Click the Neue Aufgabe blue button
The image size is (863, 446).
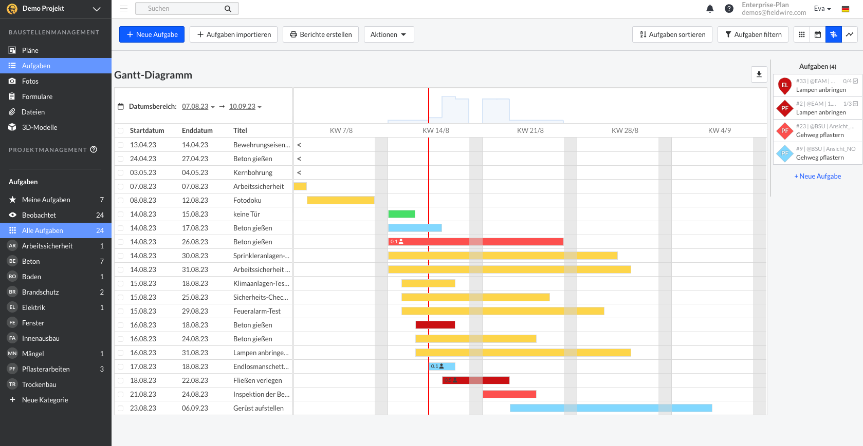(x=152, y=34)
